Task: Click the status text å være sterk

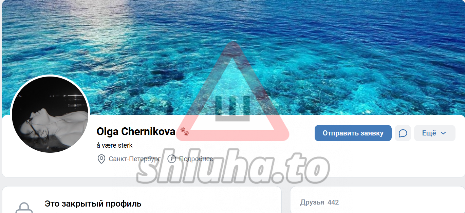Action: [115, 145]
